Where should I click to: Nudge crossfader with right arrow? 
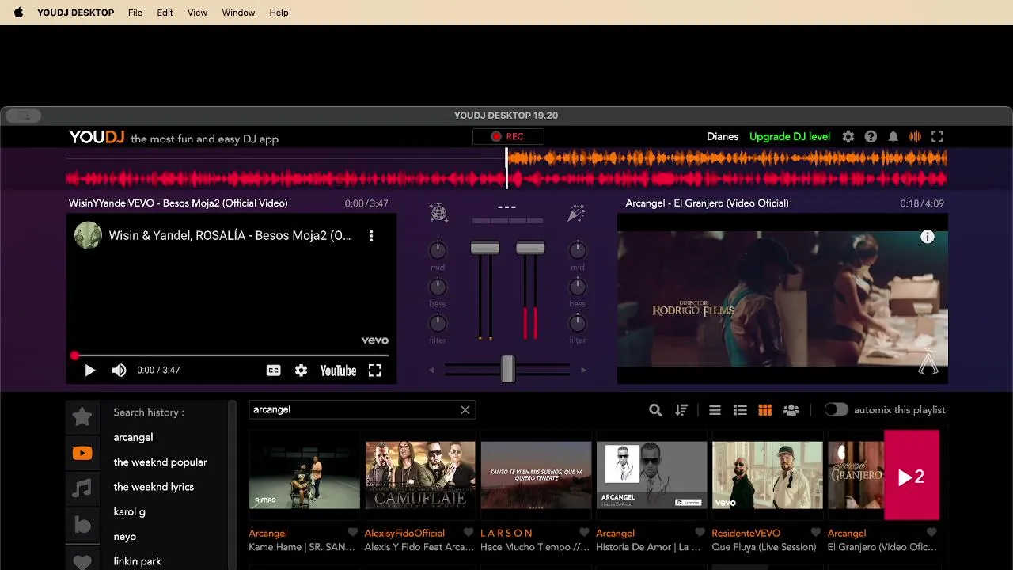click(583, 370)
